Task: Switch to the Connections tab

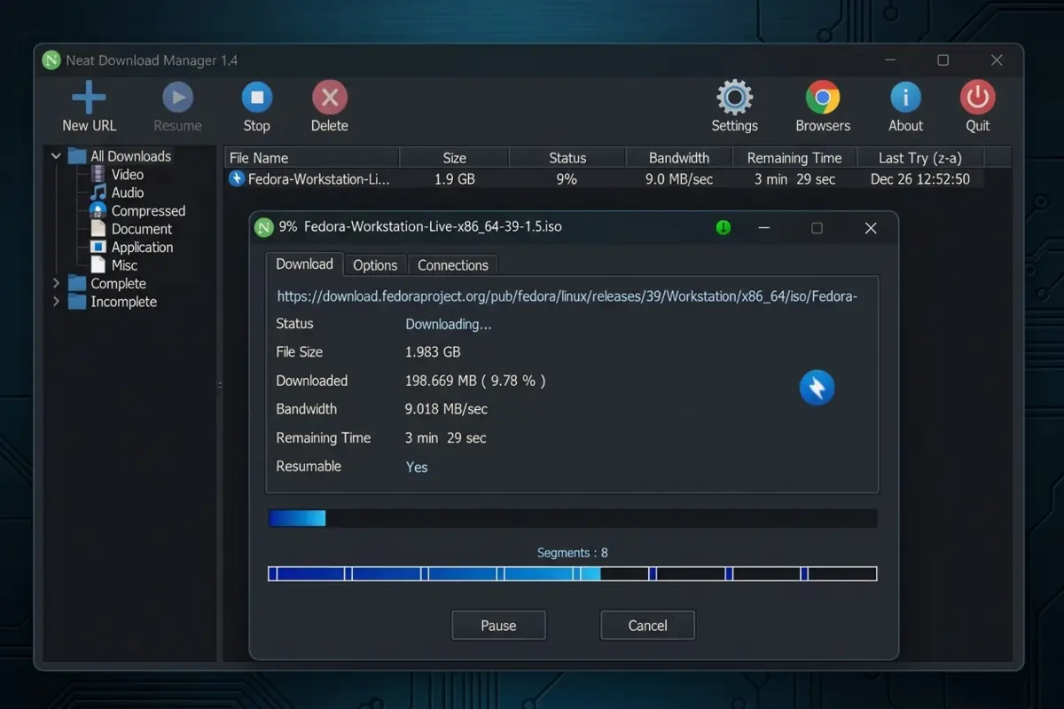Action: click(453, 265)
